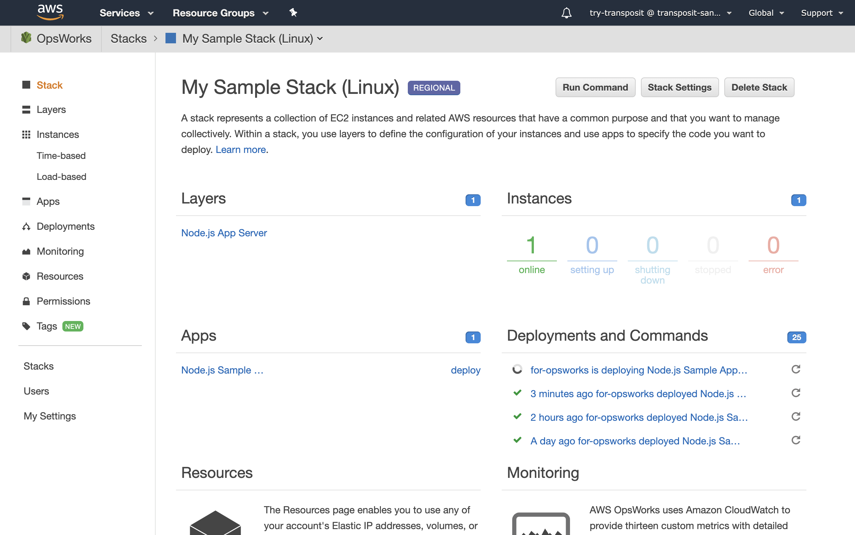Click the AWS logo home icon
Screen dimensions: 855x535
(x=50, y=12)
